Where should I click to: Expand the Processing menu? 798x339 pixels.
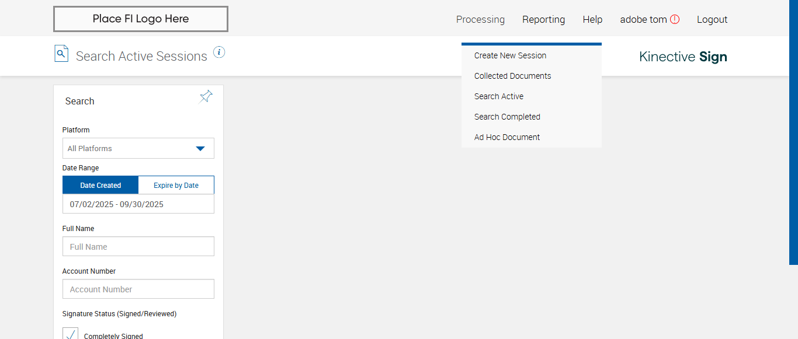point(480,19)
